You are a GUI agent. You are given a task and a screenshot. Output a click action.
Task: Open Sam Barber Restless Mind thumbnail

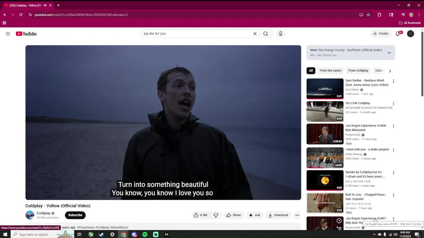[325, 89]
